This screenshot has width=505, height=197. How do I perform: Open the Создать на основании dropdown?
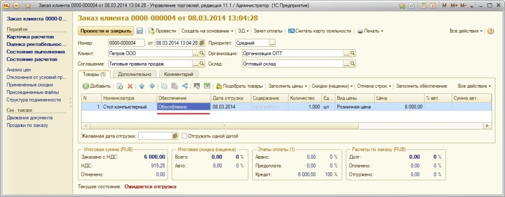pos(208,31)
